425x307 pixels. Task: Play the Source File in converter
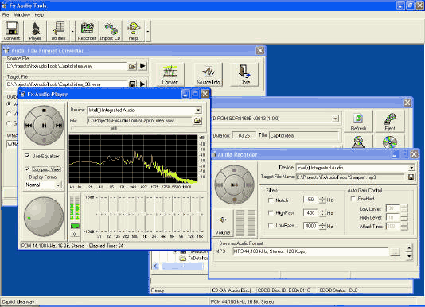point(142,66)
